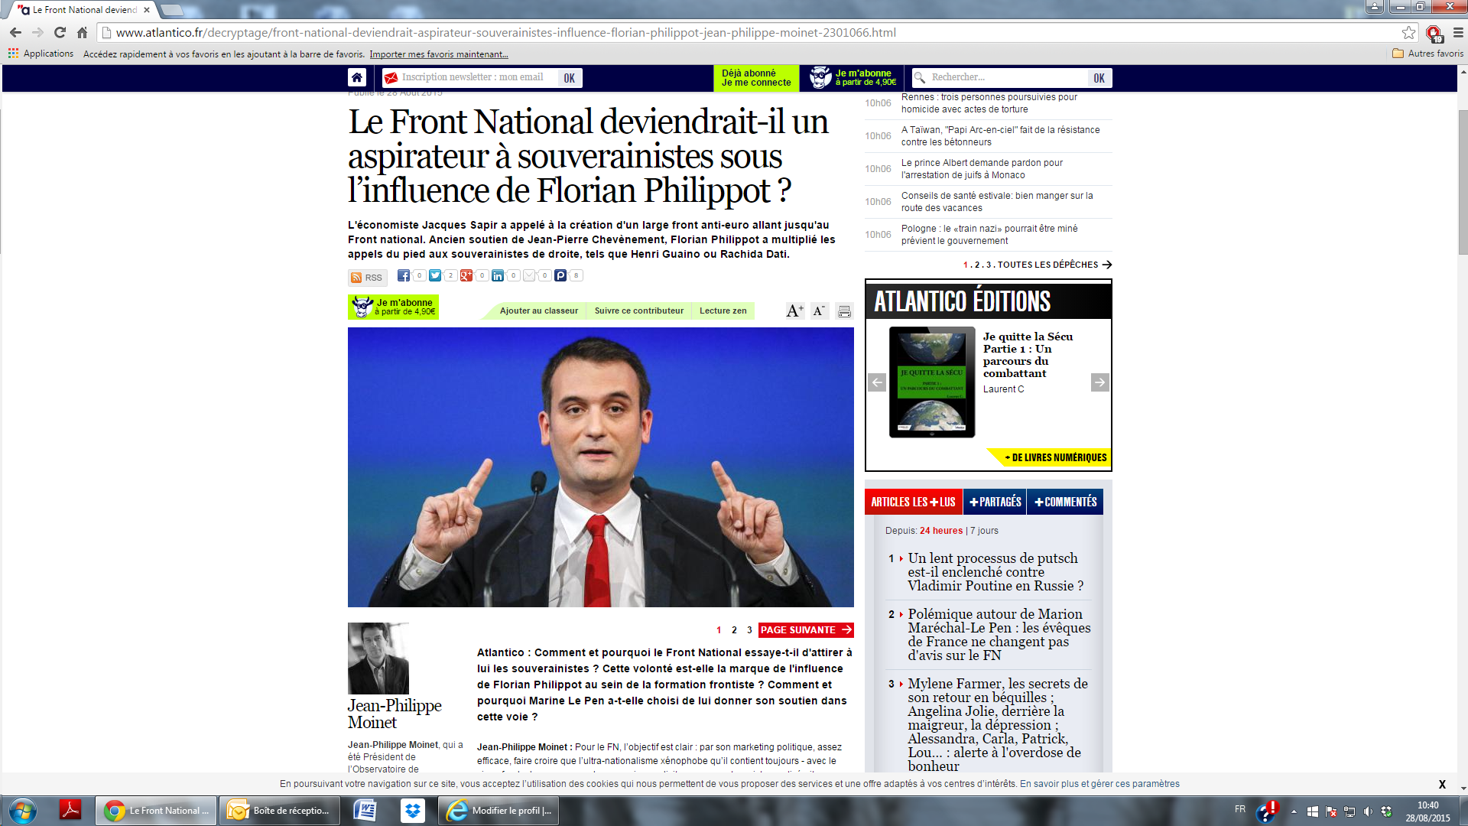Increase text size with A+ icon
Viewport: 1468px width, 826px height.
pos(795,311)
